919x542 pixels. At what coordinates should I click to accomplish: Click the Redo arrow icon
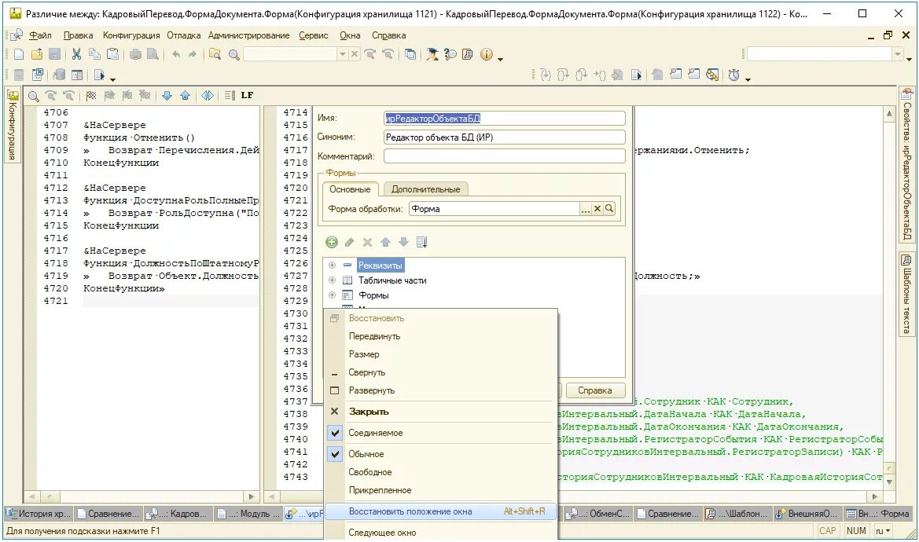point(193,54)
